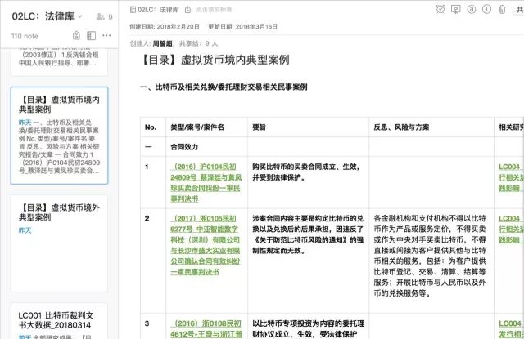524x339 pixels.
Task: Click the 要旨 column header
Action: [x=309, y=127]
